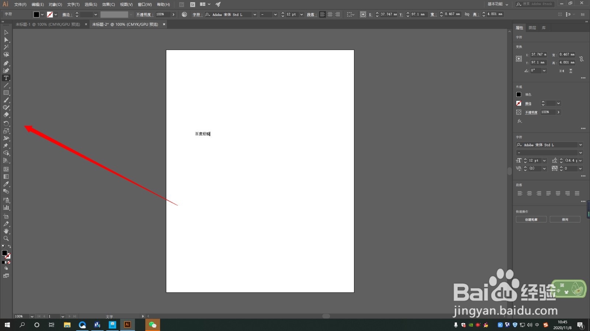This screenshot has height=331, width=590.
Task: Choose the Eyedropper tool
Action: (x=6, y=184)
